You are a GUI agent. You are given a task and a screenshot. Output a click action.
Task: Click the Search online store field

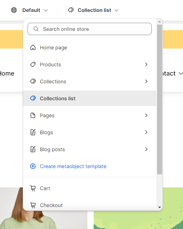89,29
